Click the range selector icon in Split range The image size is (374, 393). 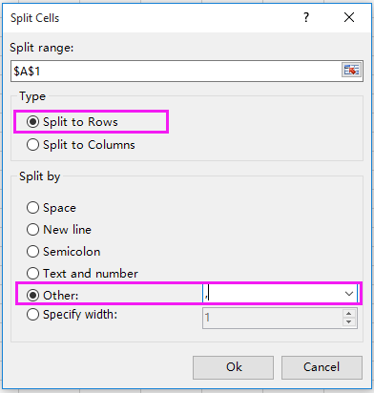pyautogui.click(x=351, y=70)
